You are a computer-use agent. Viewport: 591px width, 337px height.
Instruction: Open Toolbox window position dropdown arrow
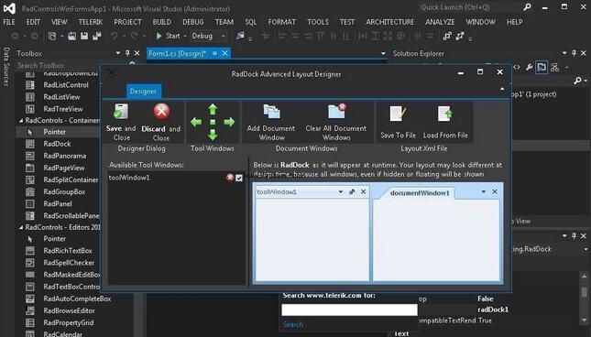point(118,53)
